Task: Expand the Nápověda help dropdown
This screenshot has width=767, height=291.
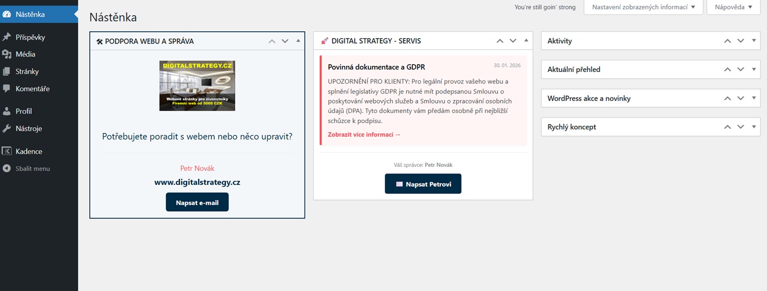Action: click(x=733, y=7)
